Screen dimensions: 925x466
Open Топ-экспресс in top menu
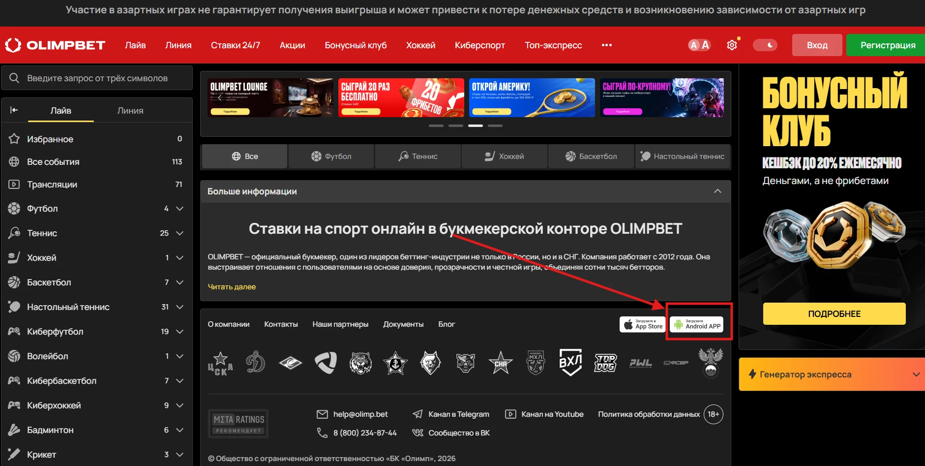[x=553, y=45]
